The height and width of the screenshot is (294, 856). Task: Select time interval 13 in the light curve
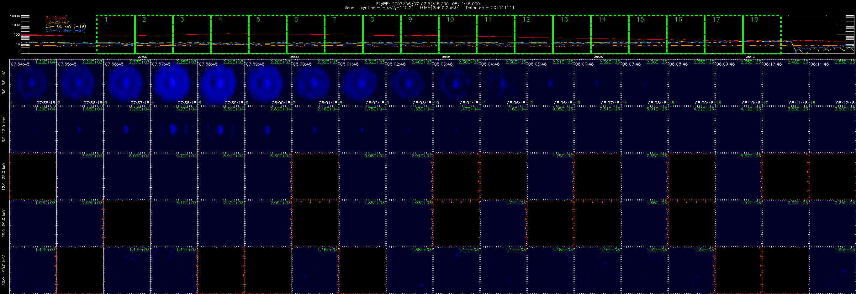(572, 34)
